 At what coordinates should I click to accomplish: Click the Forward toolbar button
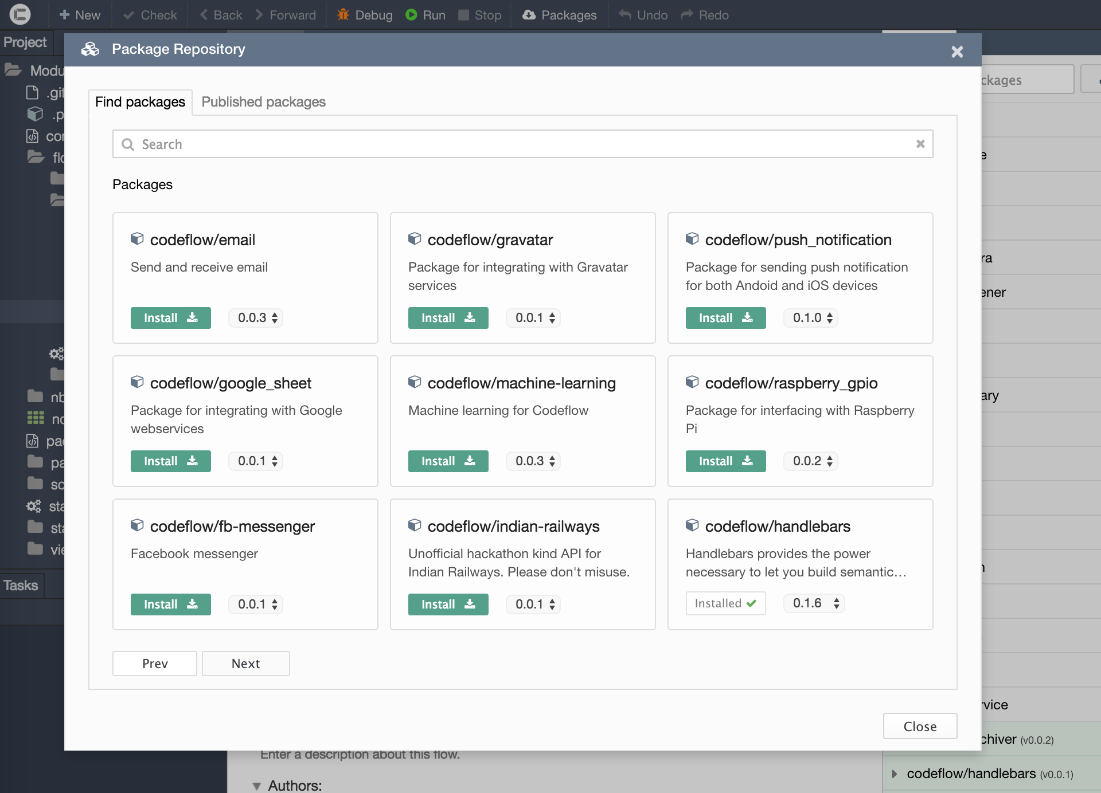point(285,15)
